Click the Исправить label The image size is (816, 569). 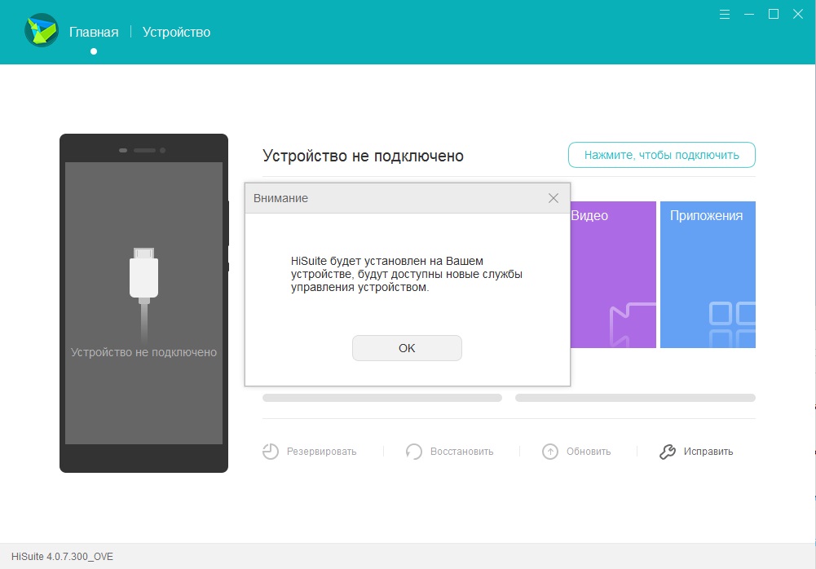708,452
